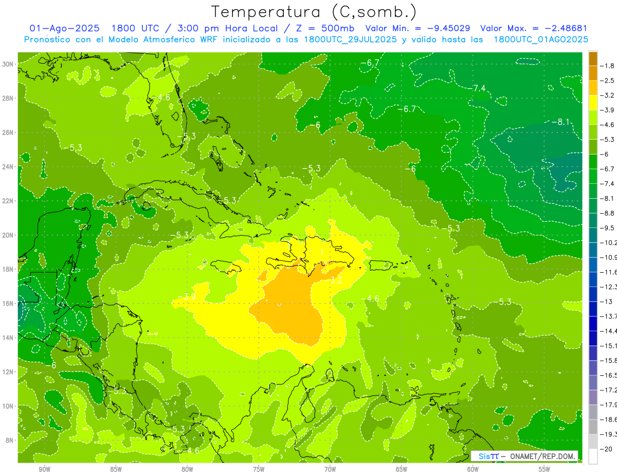Click the -9.5 colorbar scale label
The image size is (617, 476).
tap(608, 227)
